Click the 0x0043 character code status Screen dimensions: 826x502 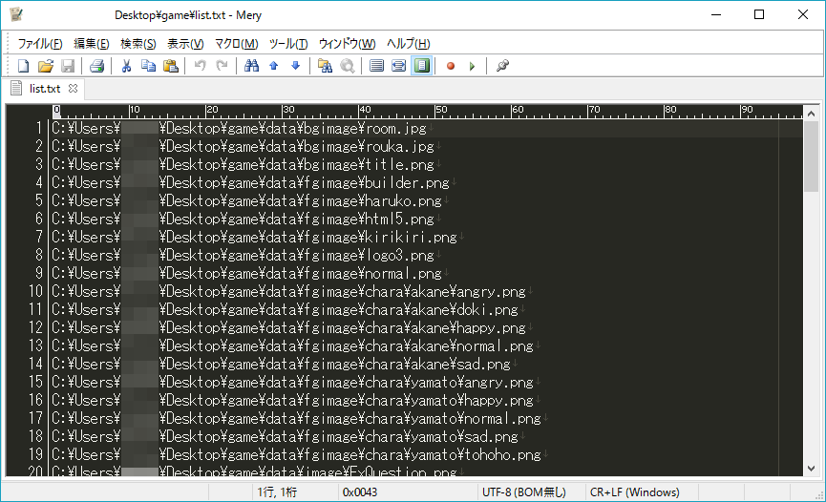point(360,492)
